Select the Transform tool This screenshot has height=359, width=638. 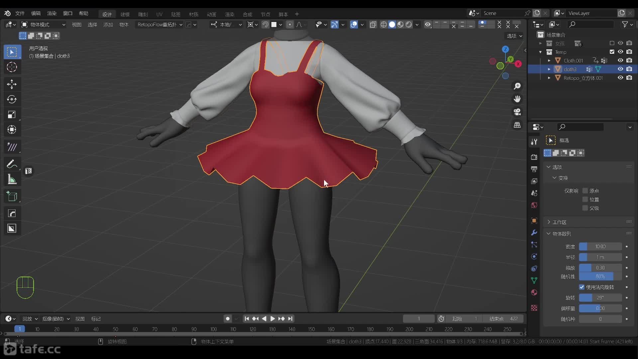12,130
